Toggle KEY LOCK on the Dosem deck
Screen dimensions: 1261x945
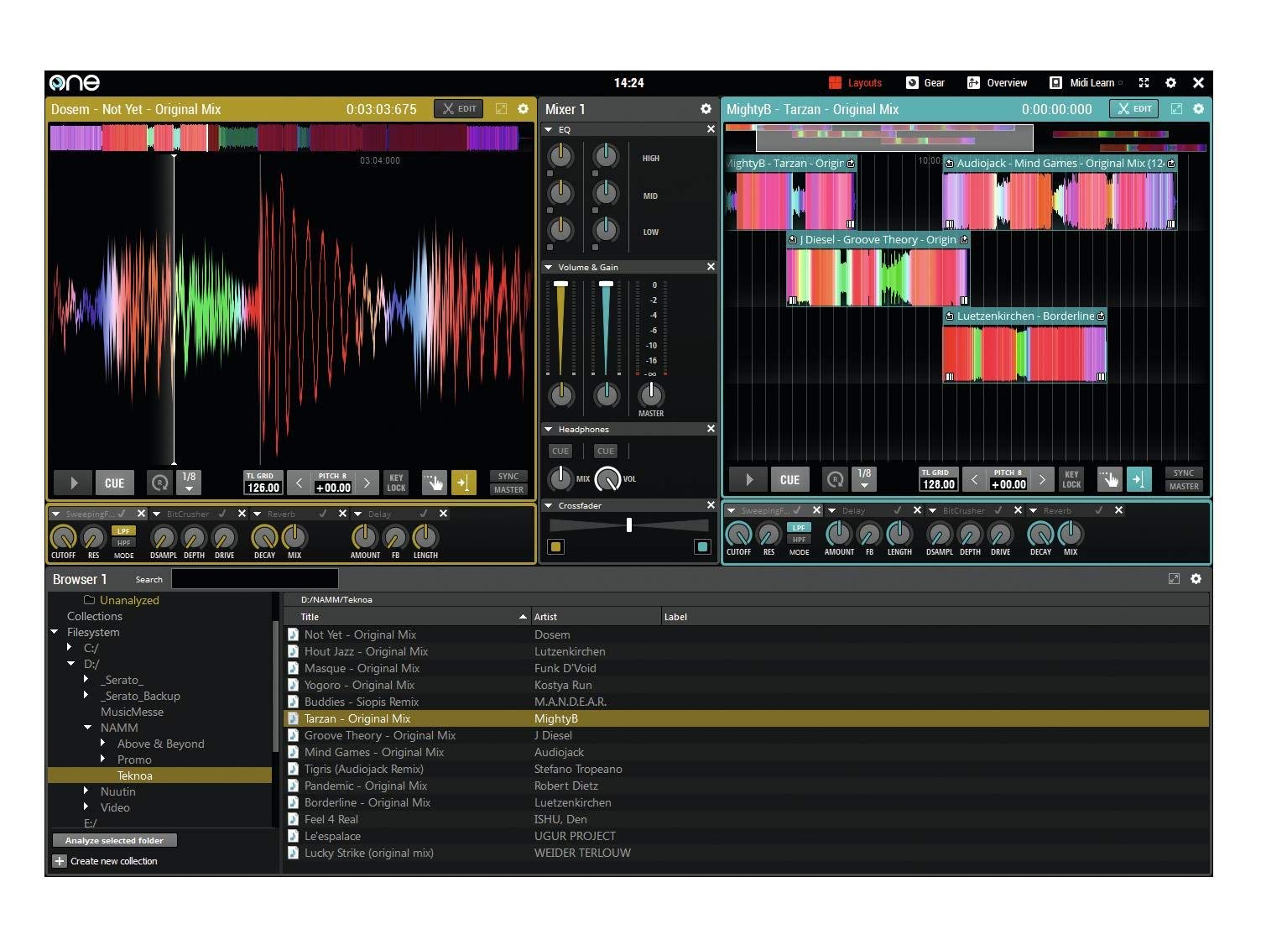pos(396,483)
